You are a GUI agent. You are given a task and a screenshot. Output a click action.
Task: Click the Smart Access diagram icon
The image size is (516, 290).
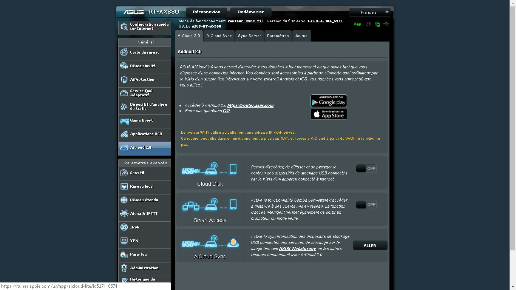point(210,205)
